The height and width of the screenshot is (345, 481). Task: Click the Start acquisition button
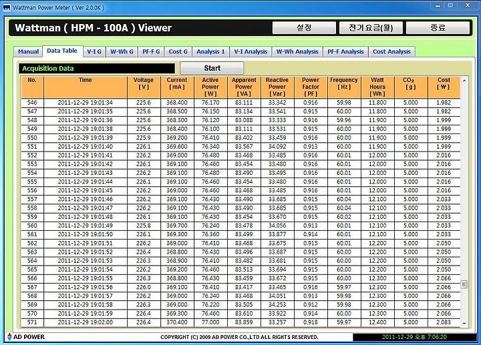click(x=212, y=68)
